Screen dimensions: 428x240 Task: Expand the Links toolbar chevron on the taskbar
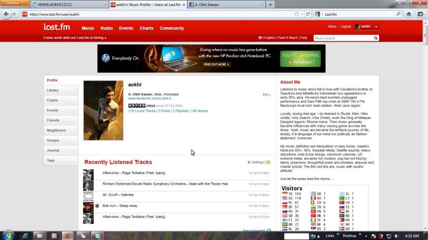click(338, 234)
